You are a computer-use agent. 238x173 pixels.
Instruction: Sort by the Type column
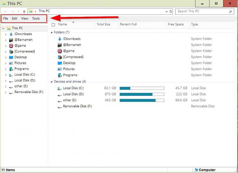coord(195,24)
